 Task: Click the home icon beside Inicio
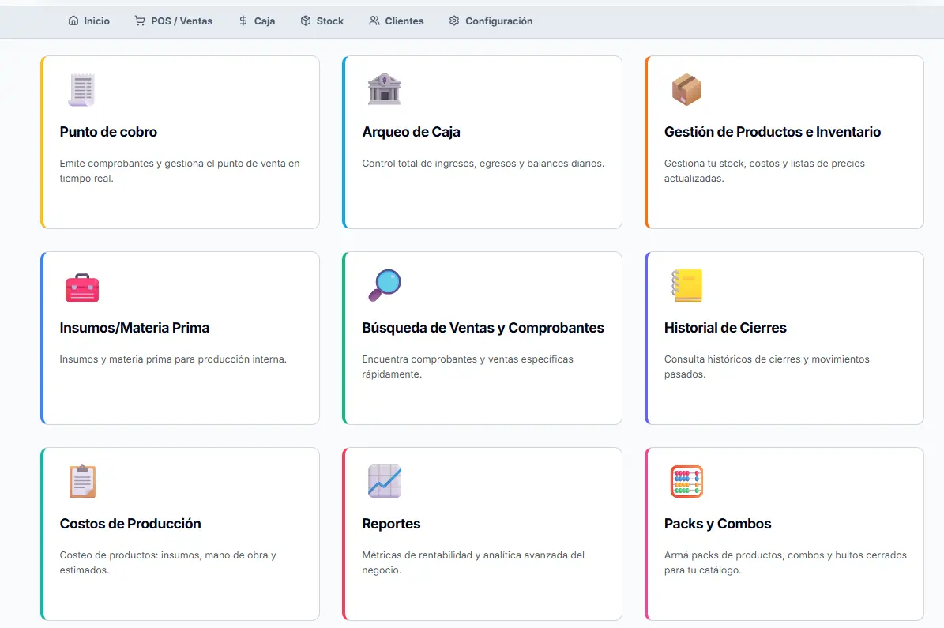[x=73, y=21]
